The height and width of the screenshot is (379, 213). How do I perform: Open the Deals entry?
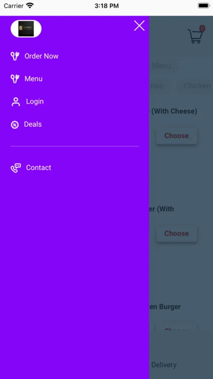pyautogui.click(x=33, y=124)
